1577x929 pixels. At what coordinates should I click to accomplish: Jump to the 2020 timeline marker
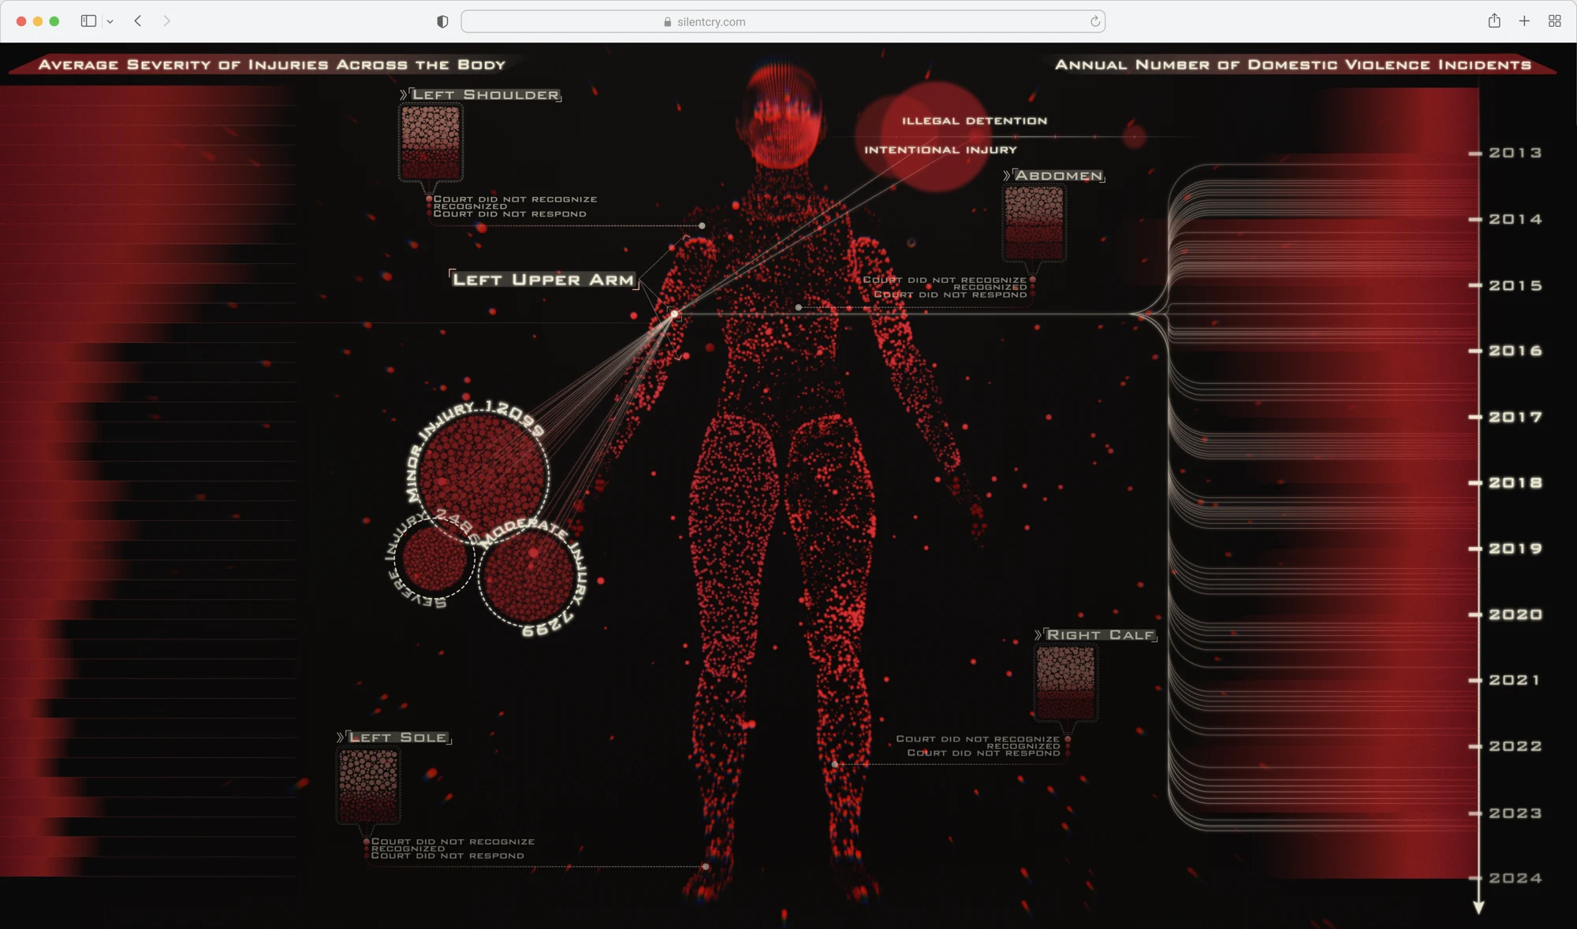tap(1515, 615)
